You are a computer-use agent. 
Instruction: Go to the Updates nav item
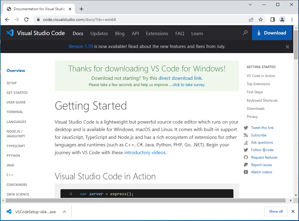click(x=99, y=33)
